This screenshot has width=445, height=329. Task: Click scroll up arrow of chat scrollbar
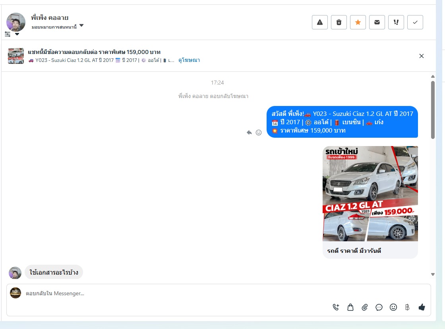433,77
